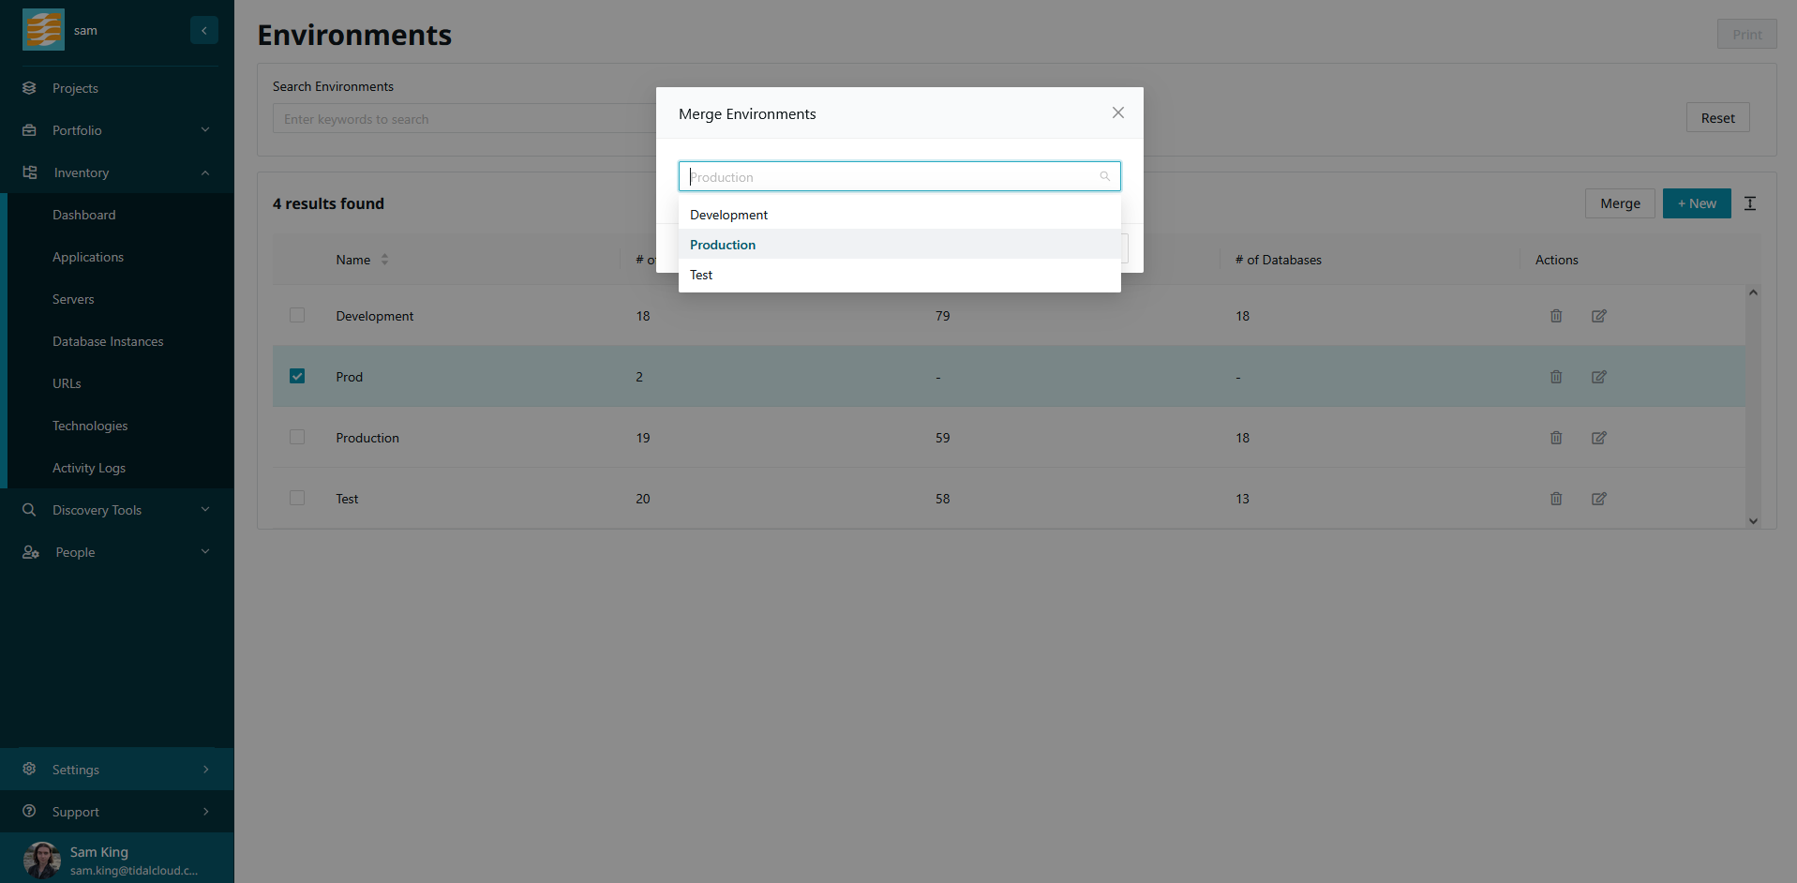Image resolution: width=1797 pixels, height=883 pixels.
Task: Go to Activity Logs in sidebar
Action: coord(89,468)
